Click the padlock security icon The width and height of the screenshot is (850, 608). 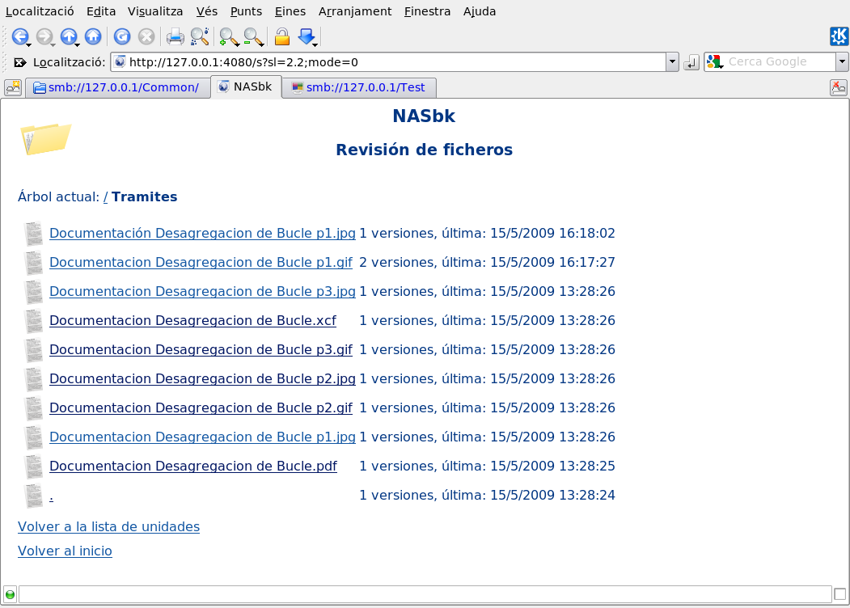282,36
